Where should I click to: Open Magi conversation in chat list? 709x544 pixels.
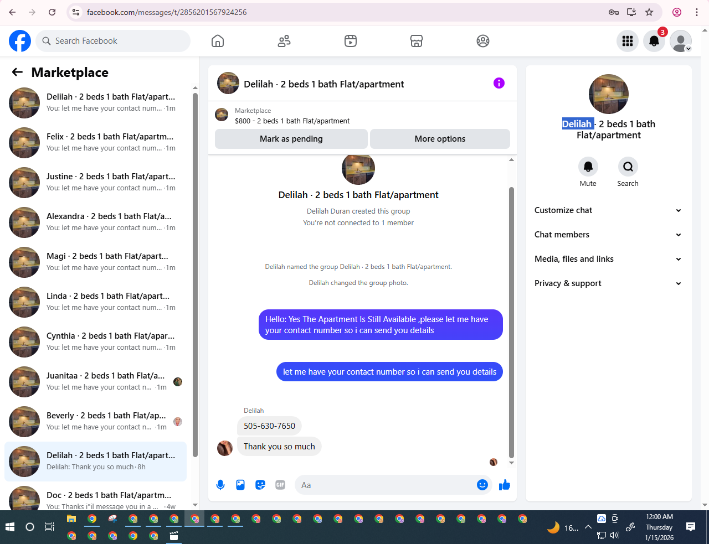(95, 262)
